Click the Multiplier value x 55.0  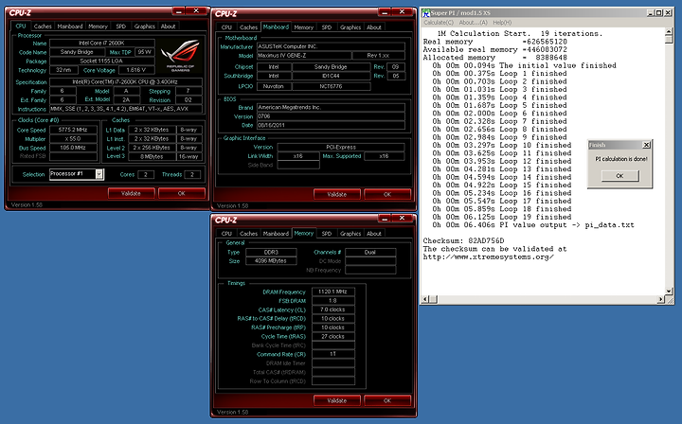click(73, 139)
